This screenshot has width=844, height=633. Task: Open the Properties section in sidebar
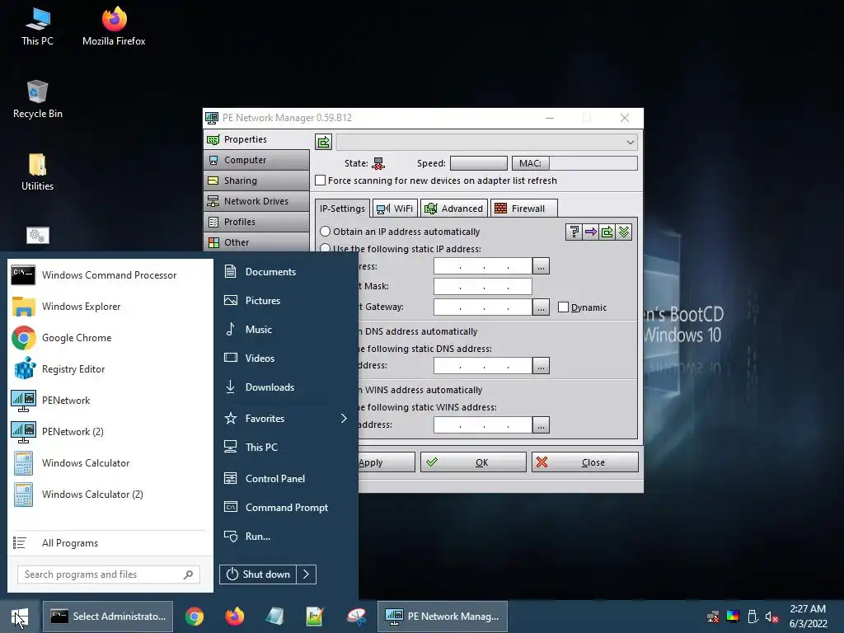coord(257,139)
